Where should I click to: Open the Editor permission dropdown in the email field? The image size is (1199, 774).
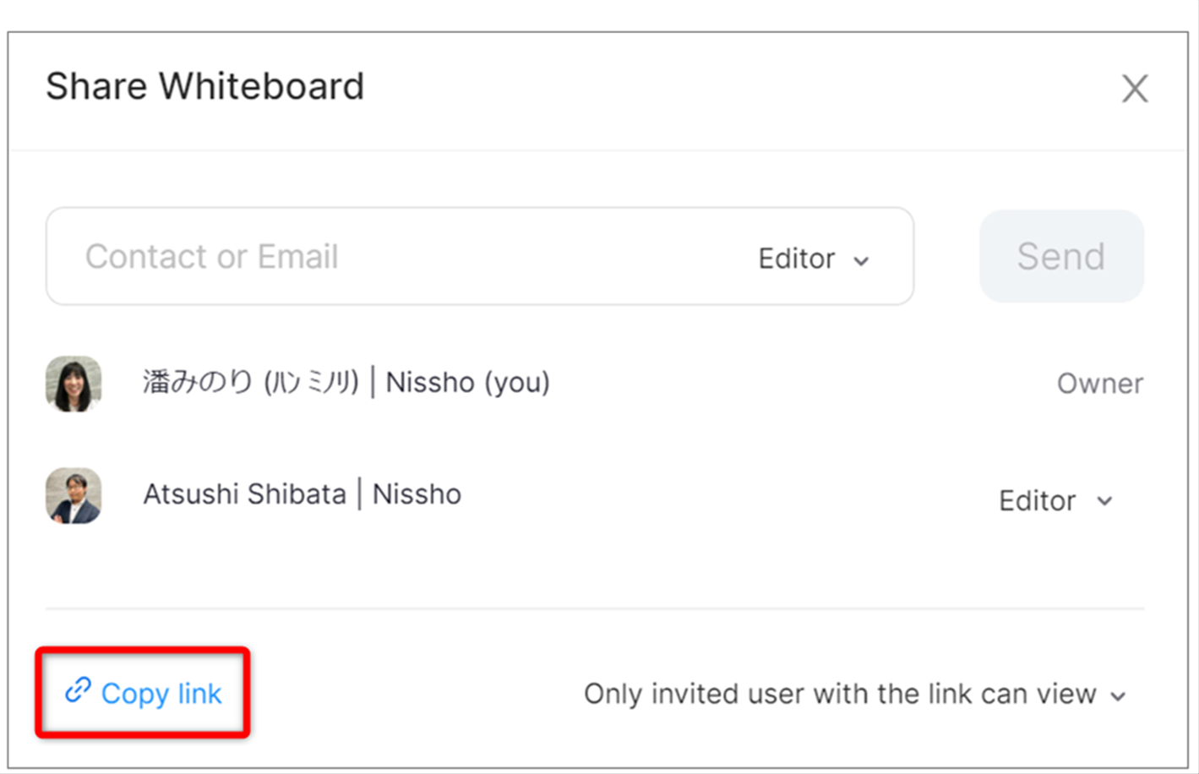point(814,259)
